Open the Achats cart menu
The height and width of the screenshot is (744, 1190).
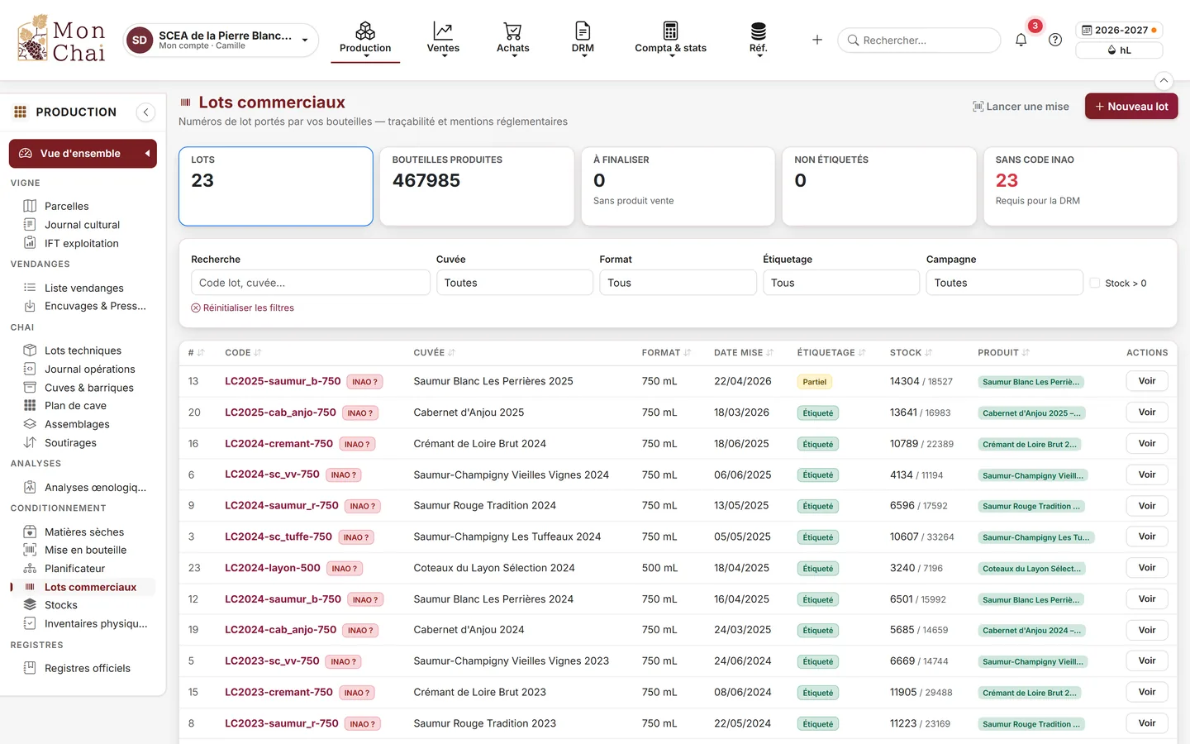[x=512, y=40]
